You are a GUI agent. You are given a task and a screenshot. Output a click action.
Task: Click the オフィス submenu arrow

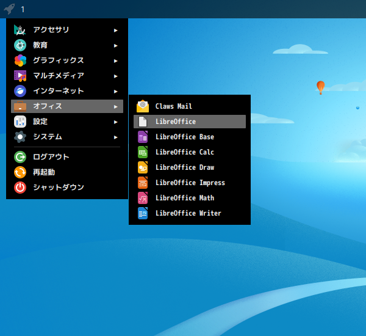click(x=115, y=107)
